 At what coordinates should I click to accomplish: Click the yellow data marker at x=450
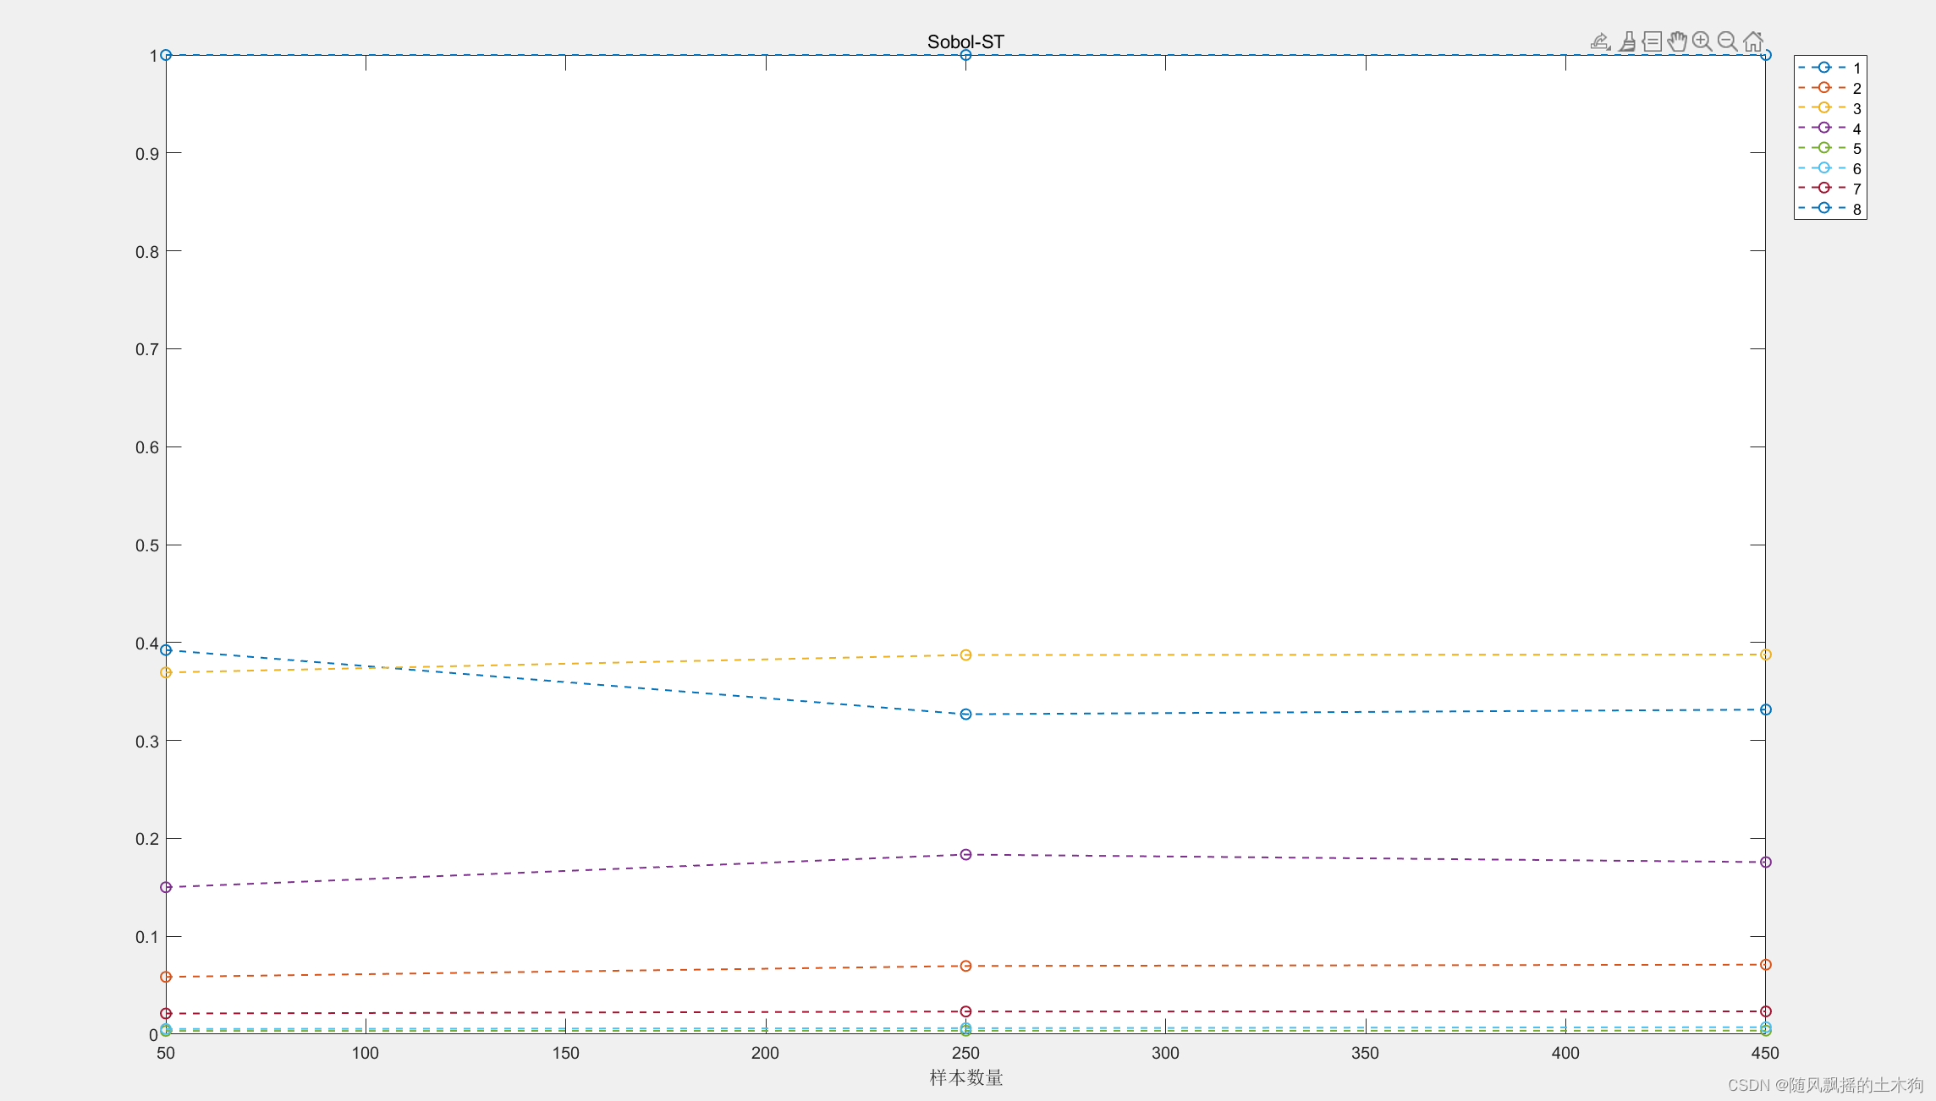[x=1765, y=655]
